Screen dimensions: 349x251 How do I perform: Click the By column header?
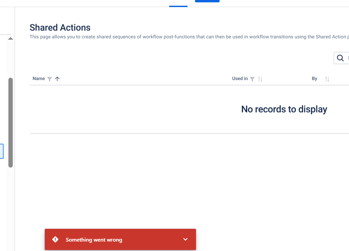tap(314, 79)
